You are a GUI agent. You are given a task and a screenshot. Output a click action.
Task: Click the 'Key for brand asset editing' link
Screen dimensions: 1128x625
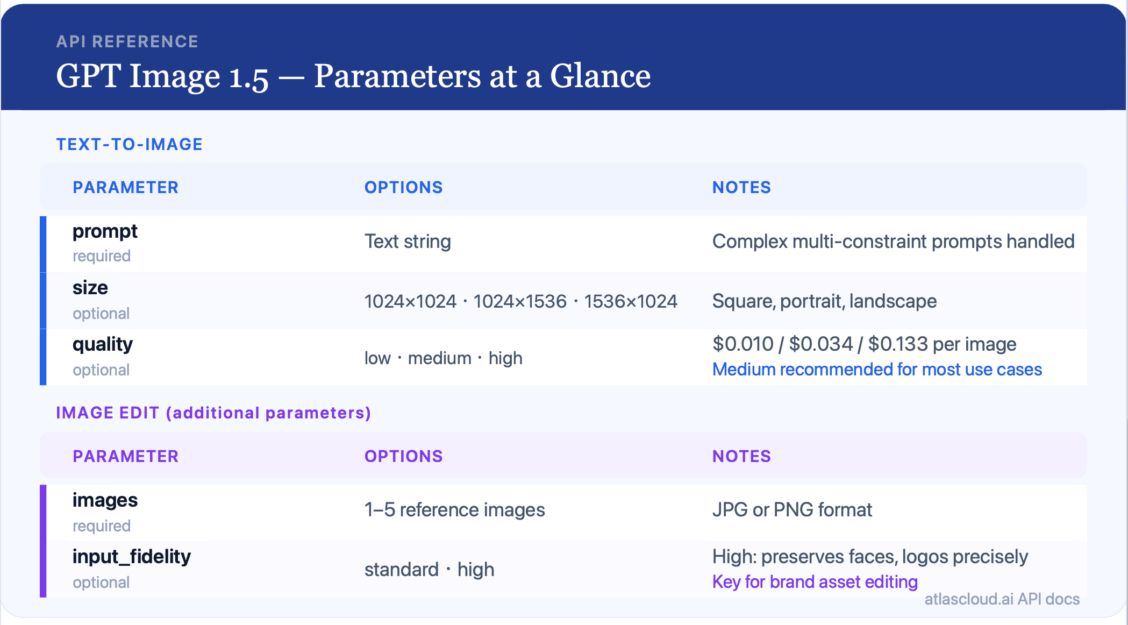pyautogui.click(x=815, y=582)
